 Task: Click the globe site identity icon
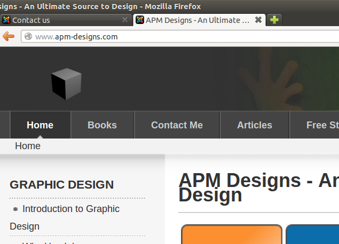point(28,36)
